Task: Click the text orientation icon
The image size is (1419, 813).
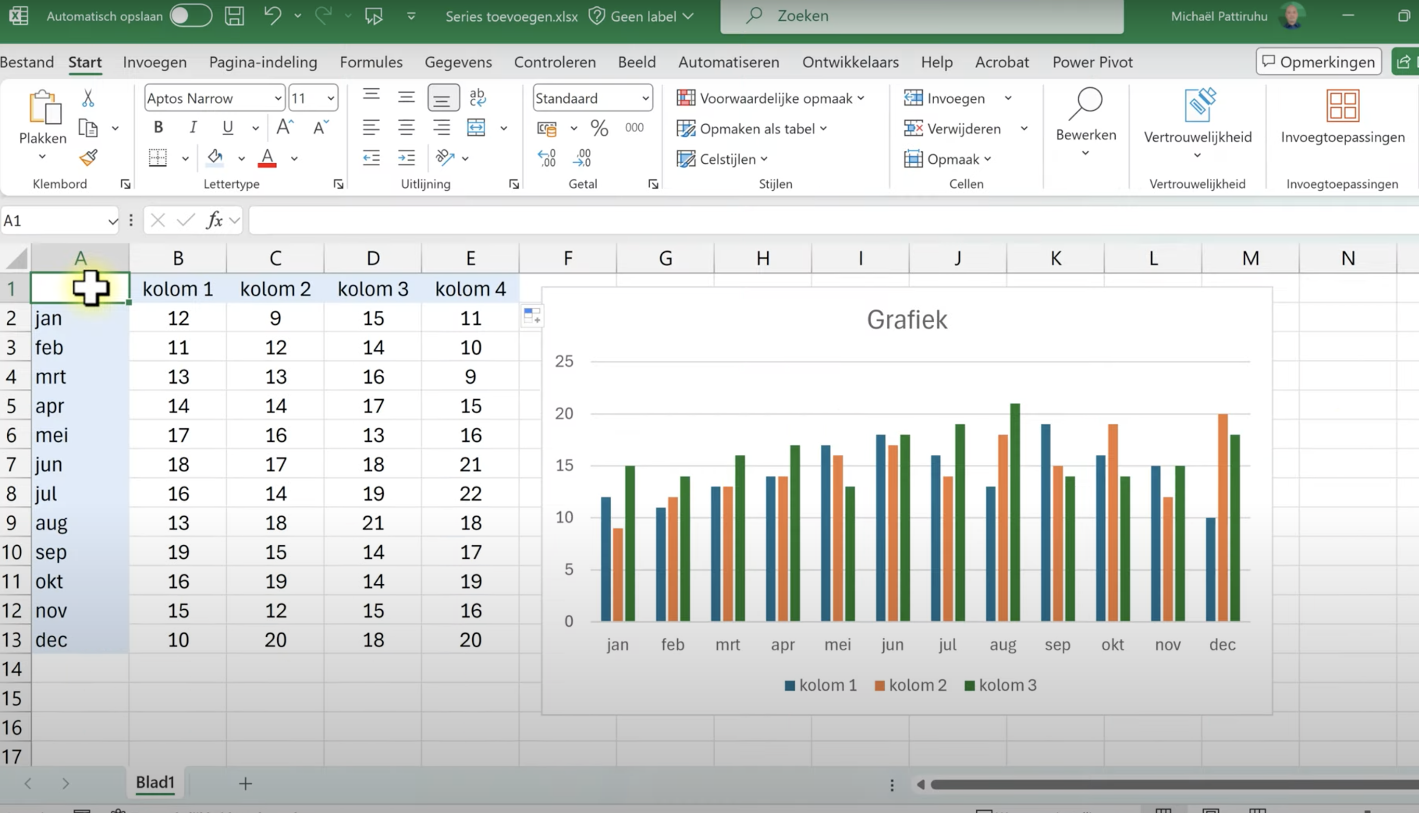Action: coord(445,158)
